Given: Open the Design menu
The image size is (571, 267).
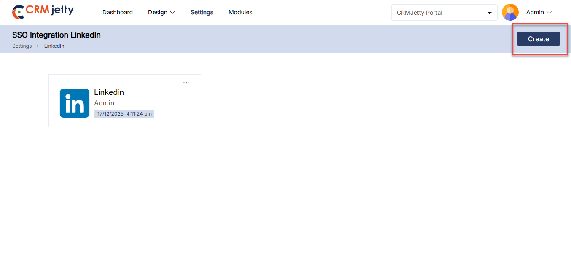Looking at the screenshot, I should click(x=158, y=13).
